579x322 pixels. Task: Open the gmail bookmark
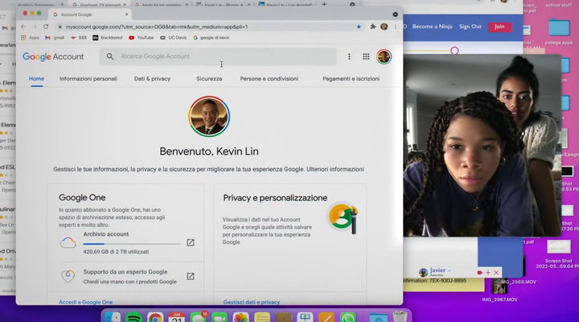click(55, 38)
